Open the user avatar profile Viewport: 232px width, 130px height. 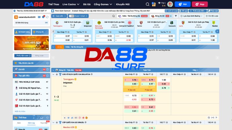click(x=170, y=4)
